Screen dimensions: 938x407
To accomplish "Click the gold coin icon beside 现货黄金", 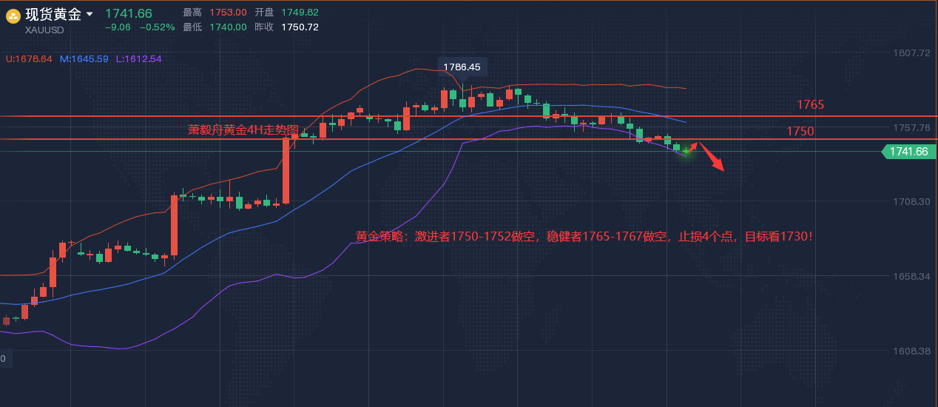I will [x=13, y=16].
